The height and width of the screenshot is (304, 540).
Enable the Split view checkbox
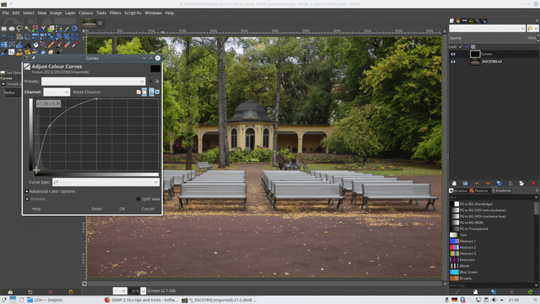click(139, 199)
